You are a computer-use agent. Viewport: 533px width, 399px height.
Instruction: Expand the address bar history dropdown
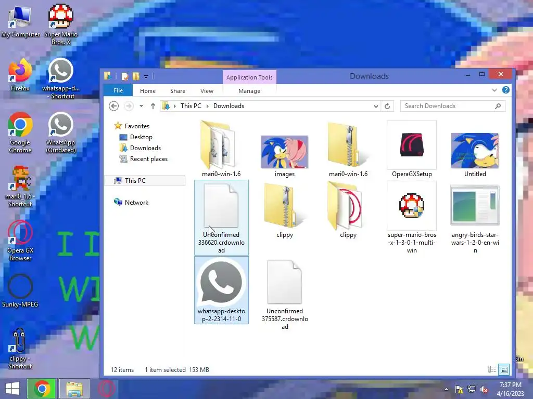(x=376, y=106)
